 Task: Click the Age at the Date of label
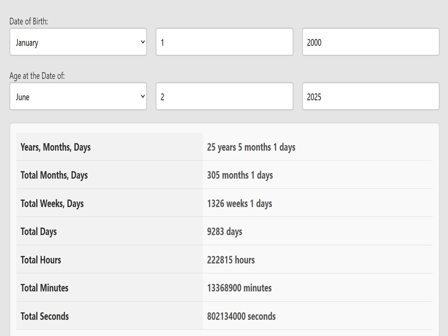[x=37, y=76]
